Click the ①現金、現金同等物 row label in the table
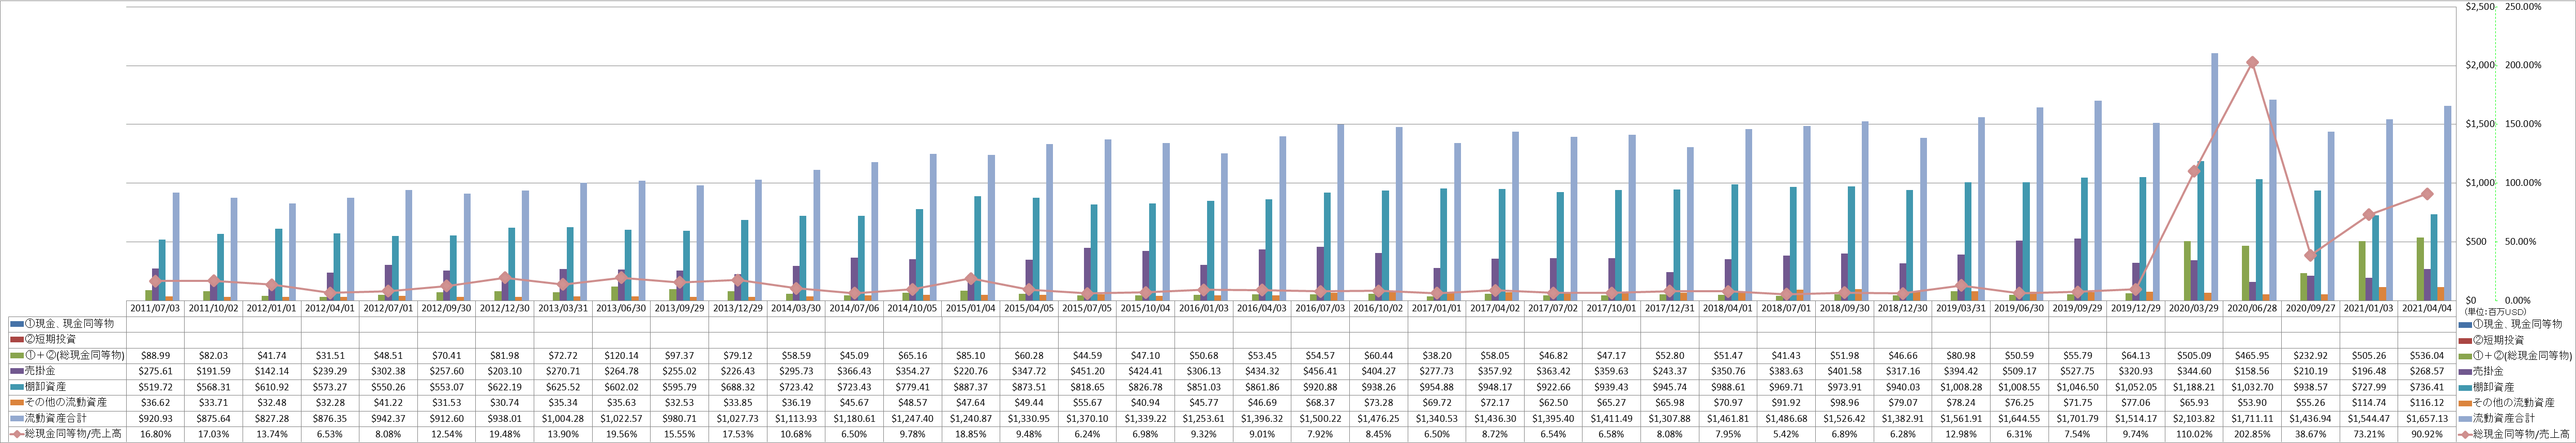2576x443 pixels. coord(68,324)
